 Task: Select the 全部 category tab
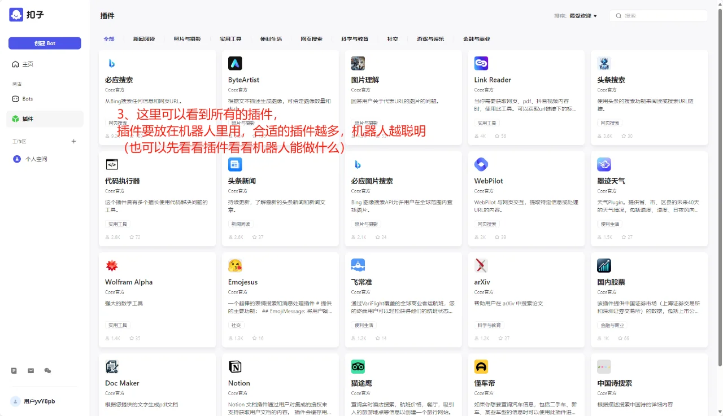pos(109,39)
